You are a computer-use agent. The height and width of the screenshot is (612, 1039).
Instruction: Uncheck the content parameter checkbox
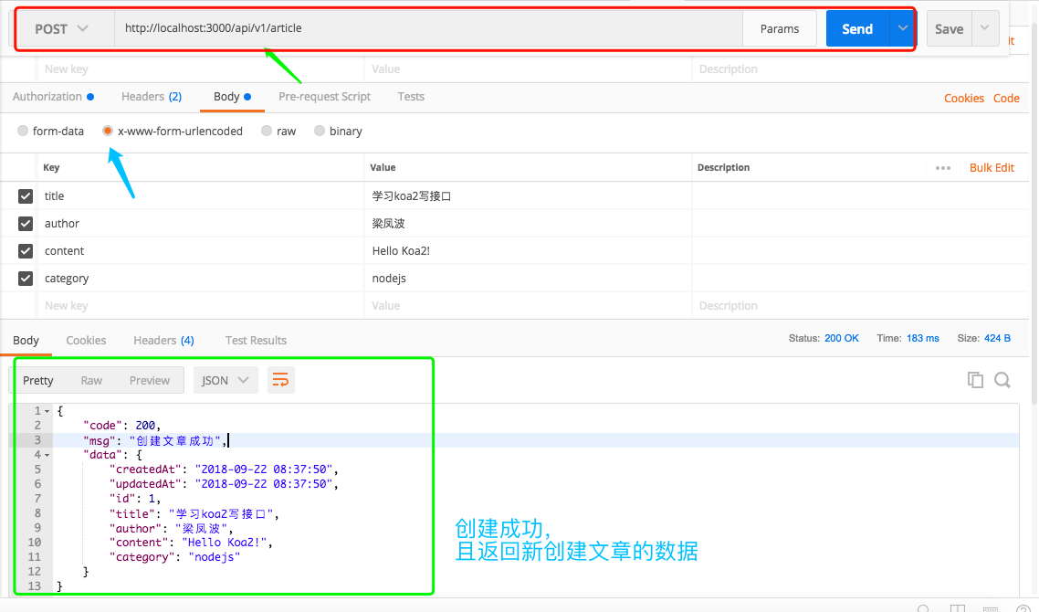pyautogui.click(x=26, y=250)
